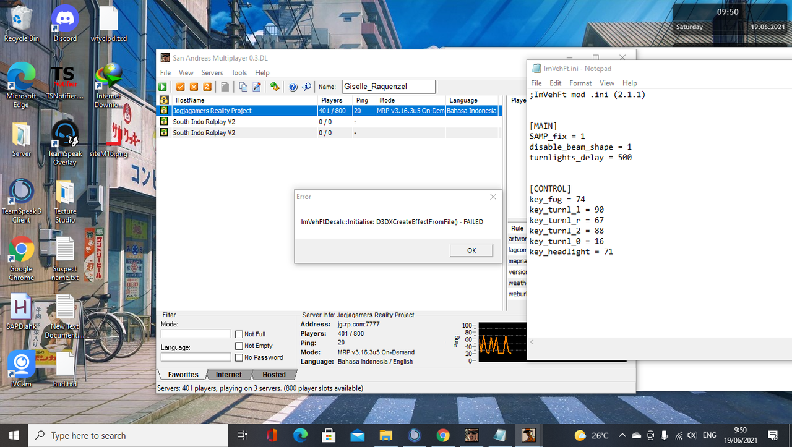Open the Mail app from taskbar

[x=357, y=435]
